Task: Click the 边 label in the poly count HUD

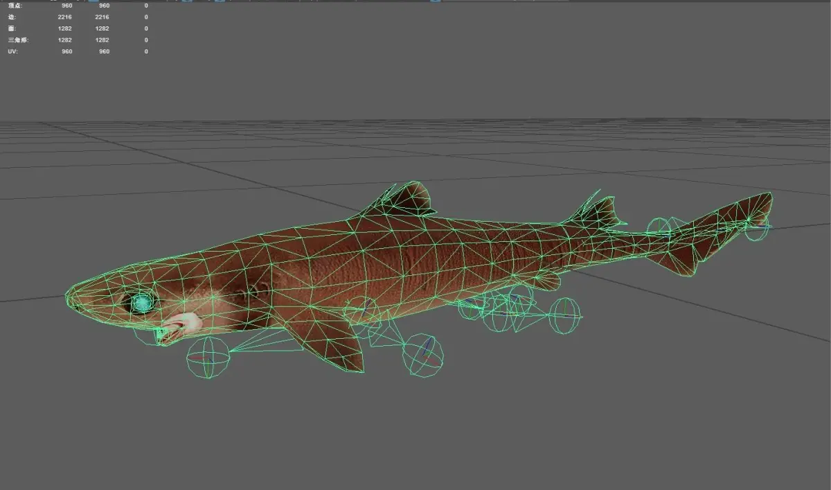Action: (11, 17)
